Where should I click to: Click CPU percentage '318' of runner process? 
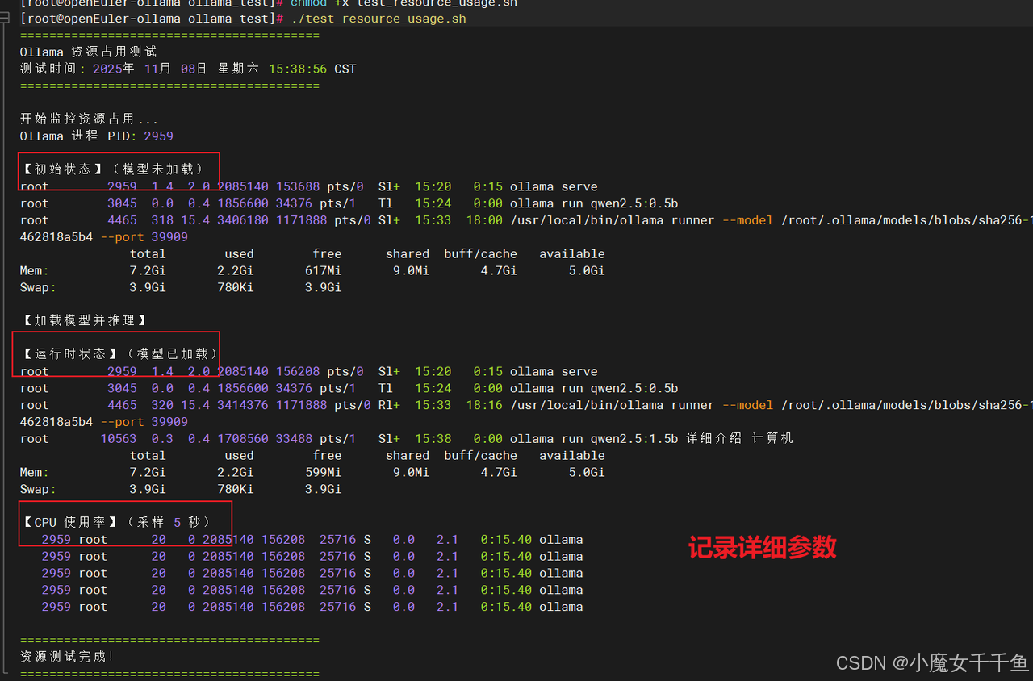coord(162,220)
